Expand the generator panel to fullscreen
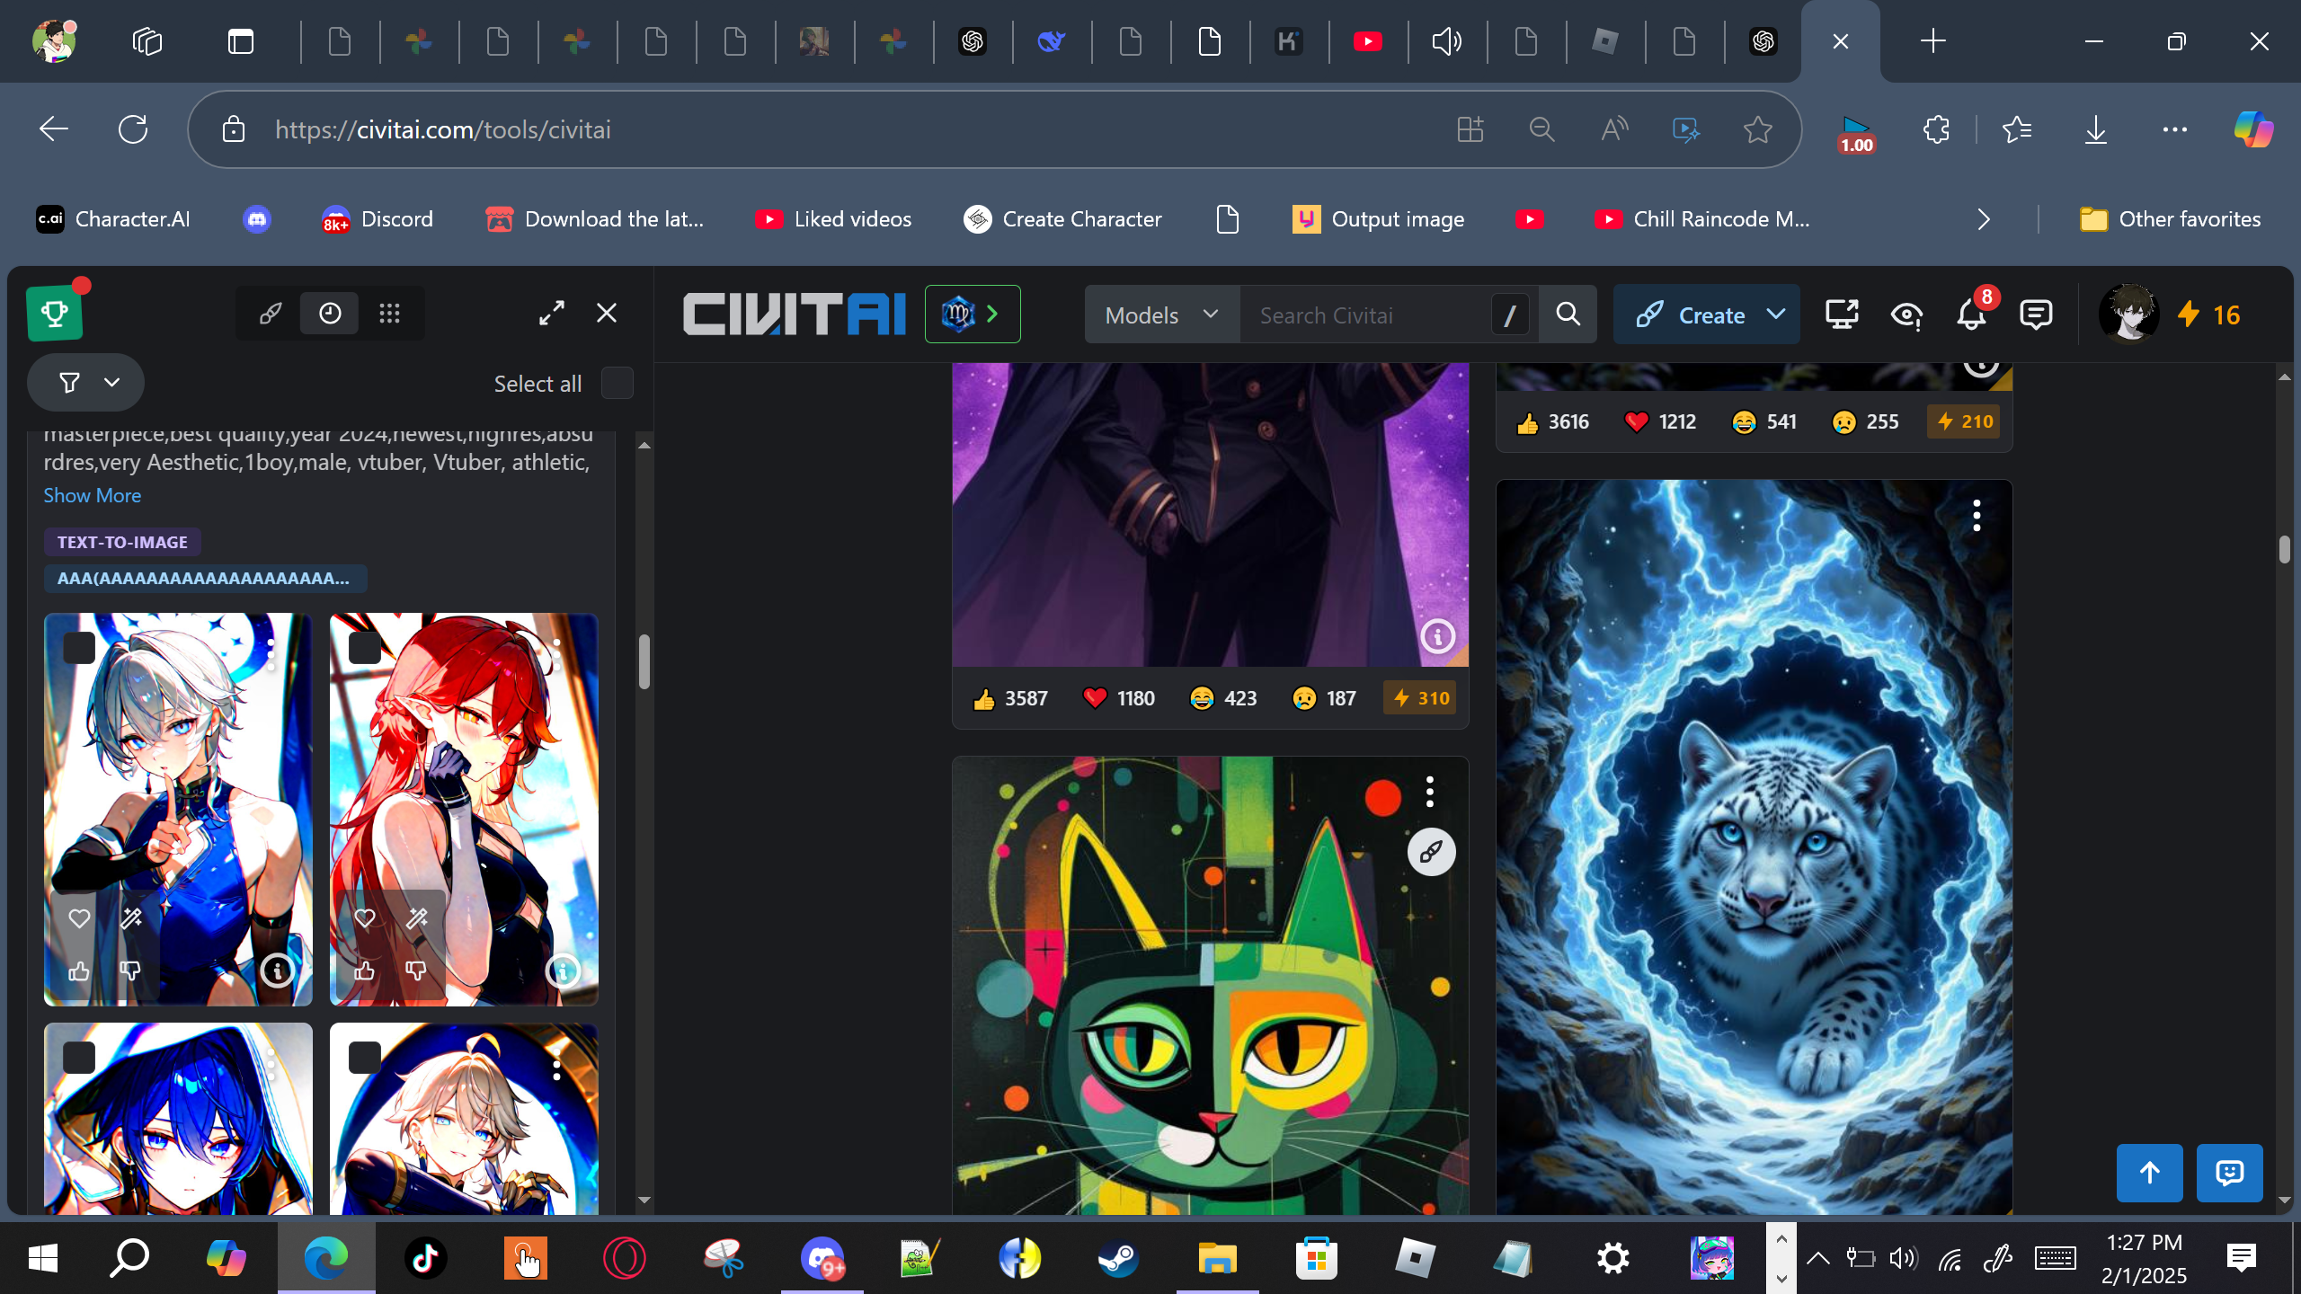The height and width of the screenshot is (1294, 2301). tap(552, 313)
